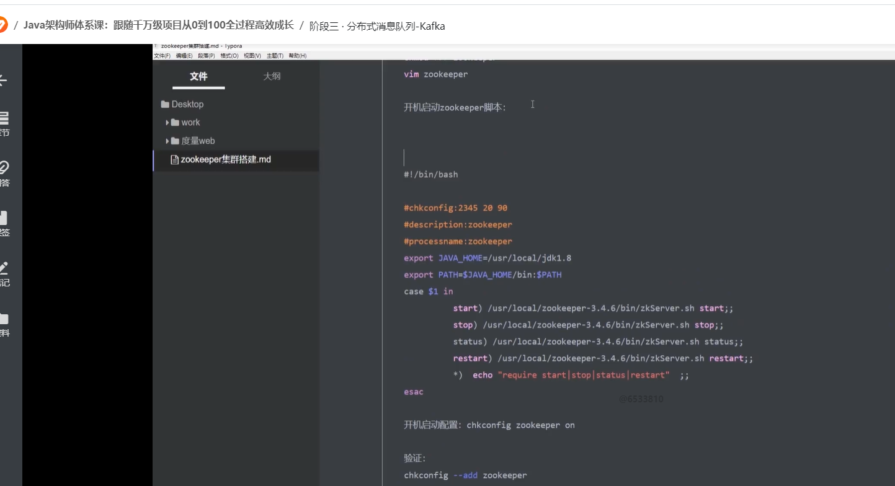Click the 'restart)' zkServer.sh script line
This screenshot has width=895, height=486.
point(603,359)
